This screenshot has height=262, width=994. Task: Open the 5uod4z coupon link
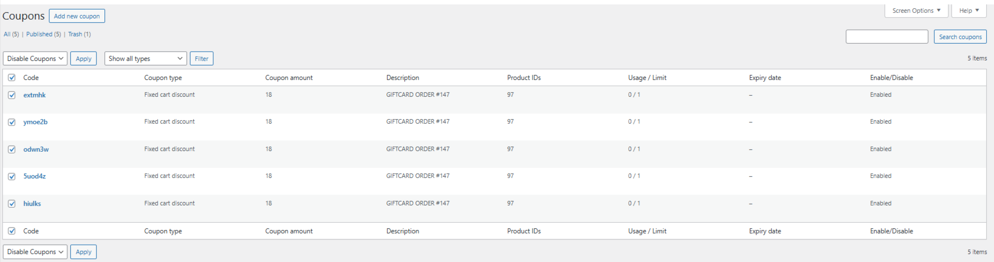35,176
